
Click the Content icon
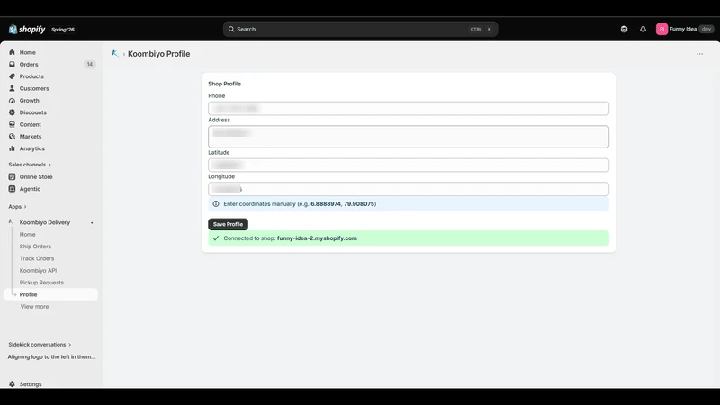pyautogui.click(x=12, y=124)
